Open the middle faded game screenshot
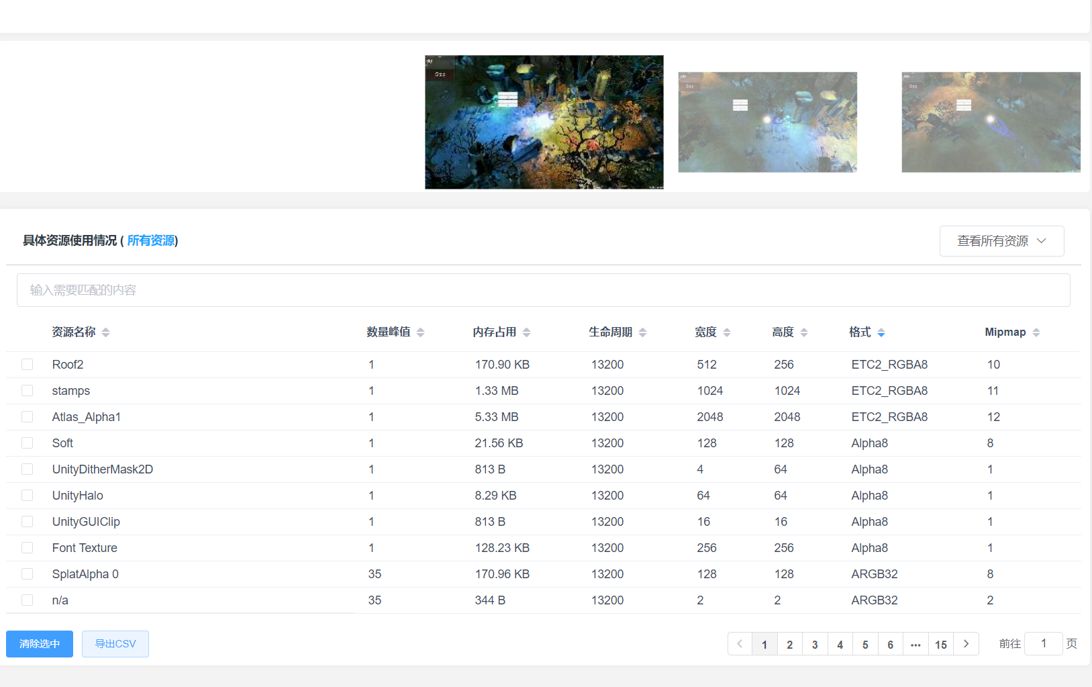1092x687 pixels. 768,122
